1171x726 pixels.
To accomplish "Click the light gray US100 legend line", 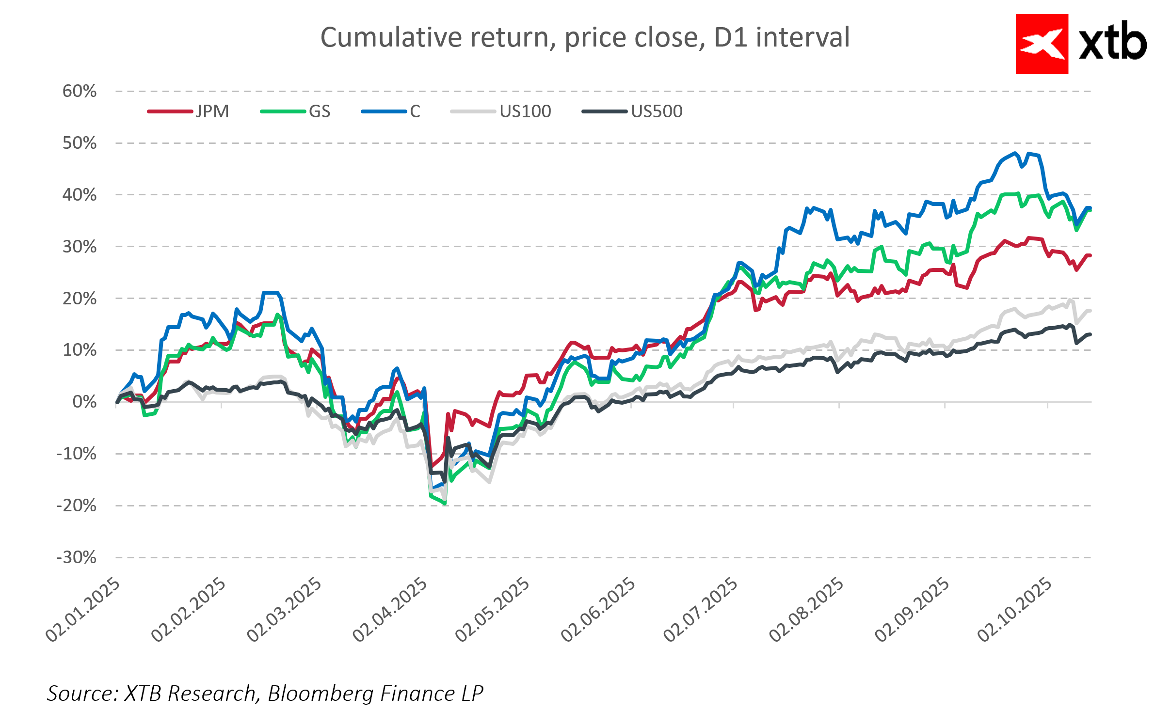I will tap(473, 111).
